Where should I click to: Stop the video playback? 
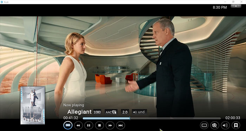click(x=99, y=125)
